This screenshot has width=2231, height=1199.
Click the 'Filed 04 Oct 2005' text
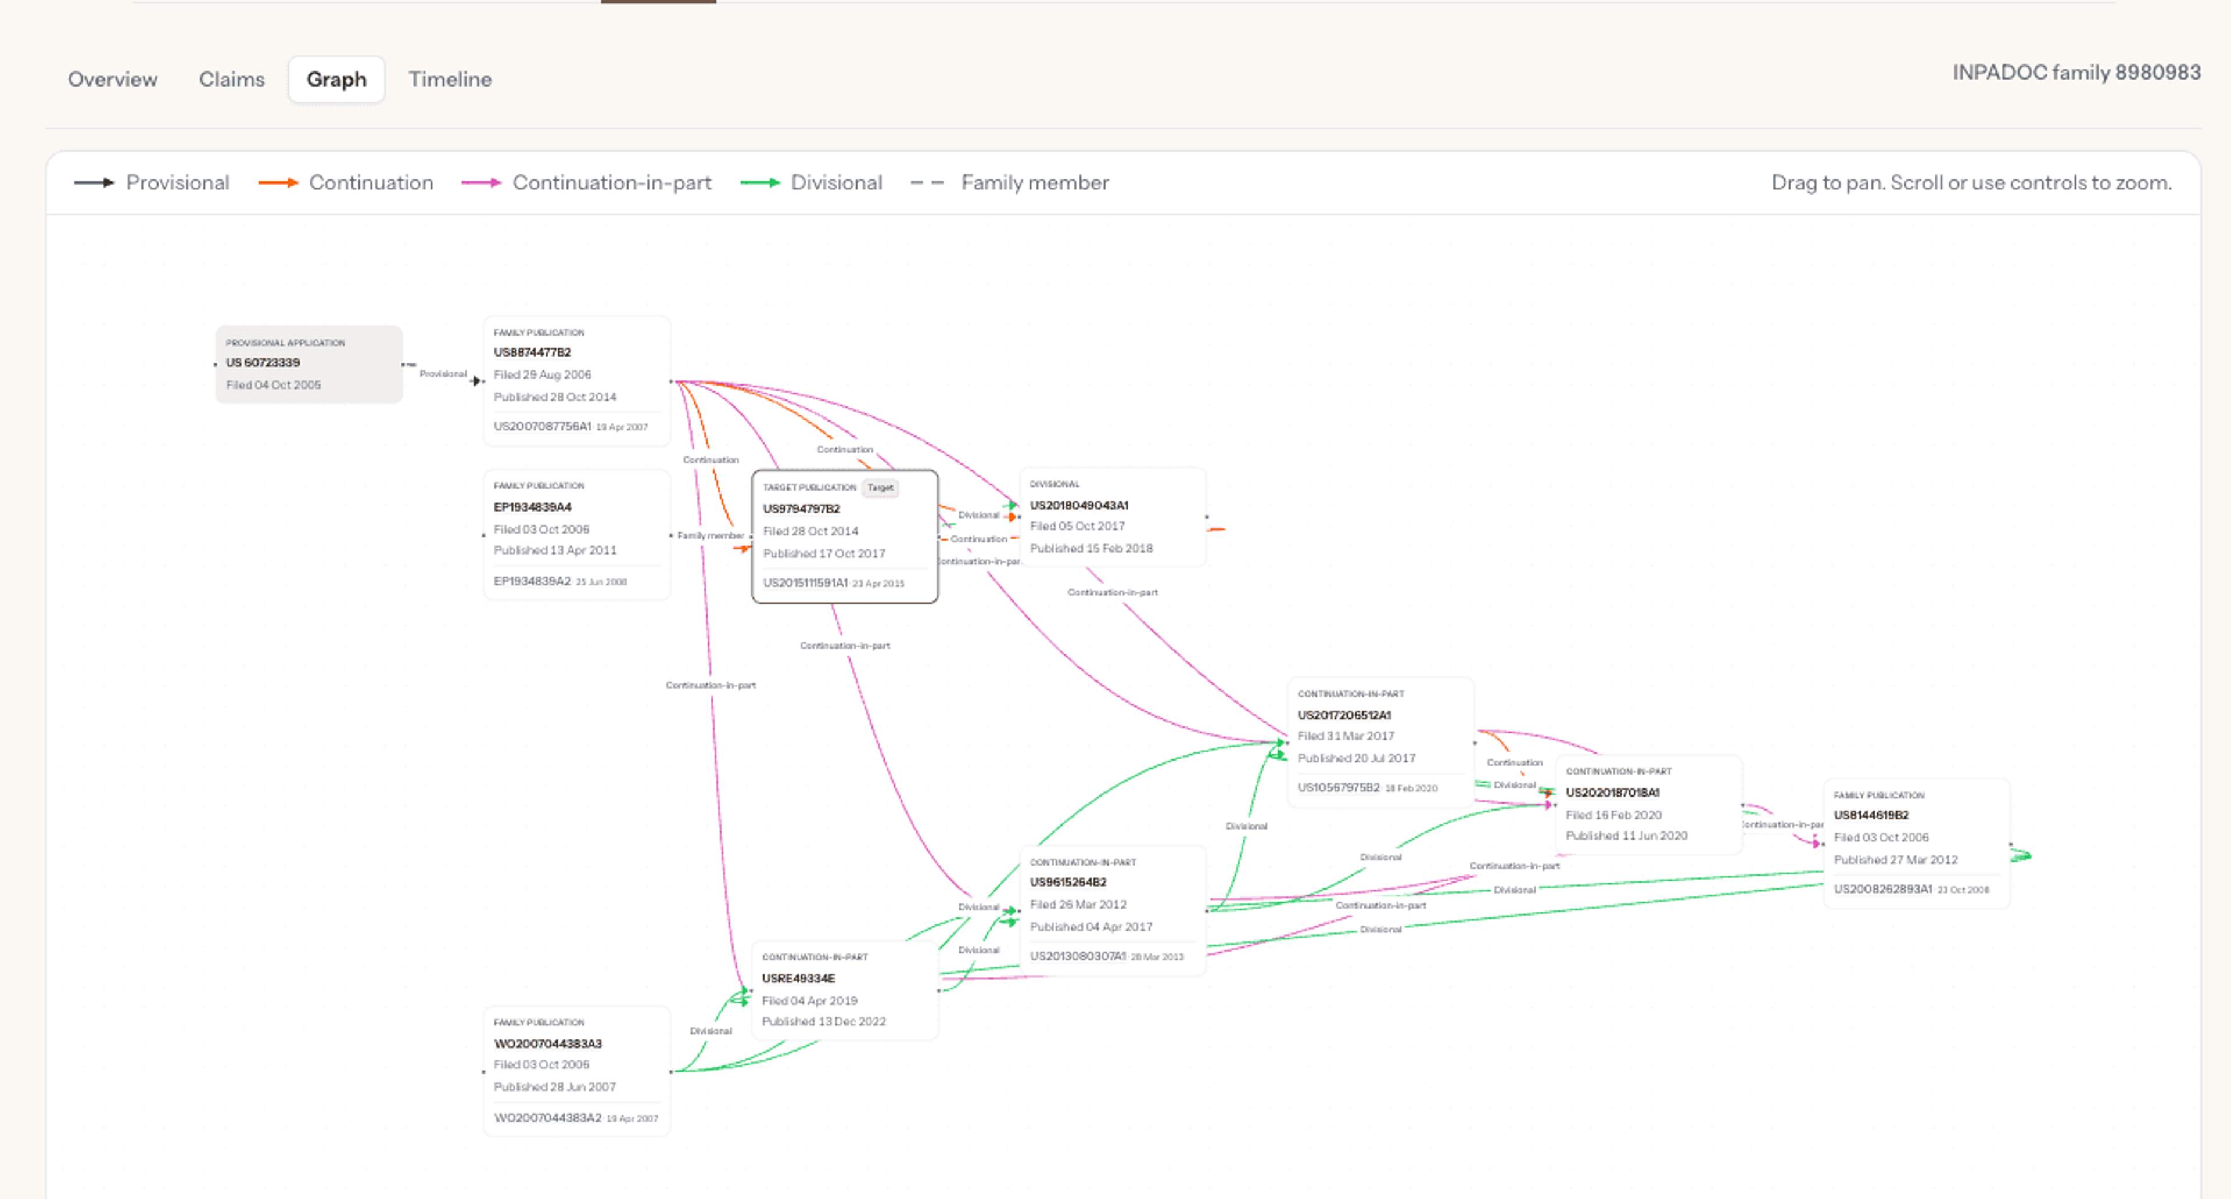click(x=274, y=384)
